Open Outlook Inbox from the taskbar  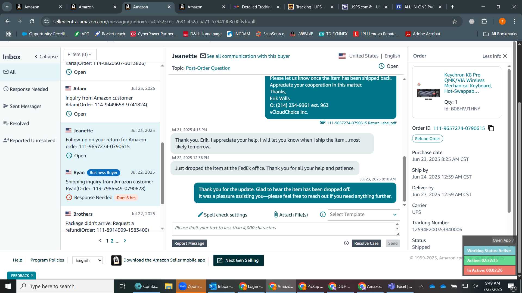221,286
